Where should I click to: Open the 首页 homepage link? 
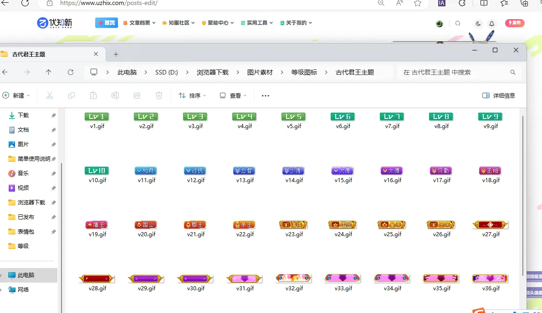click(106, 23)
